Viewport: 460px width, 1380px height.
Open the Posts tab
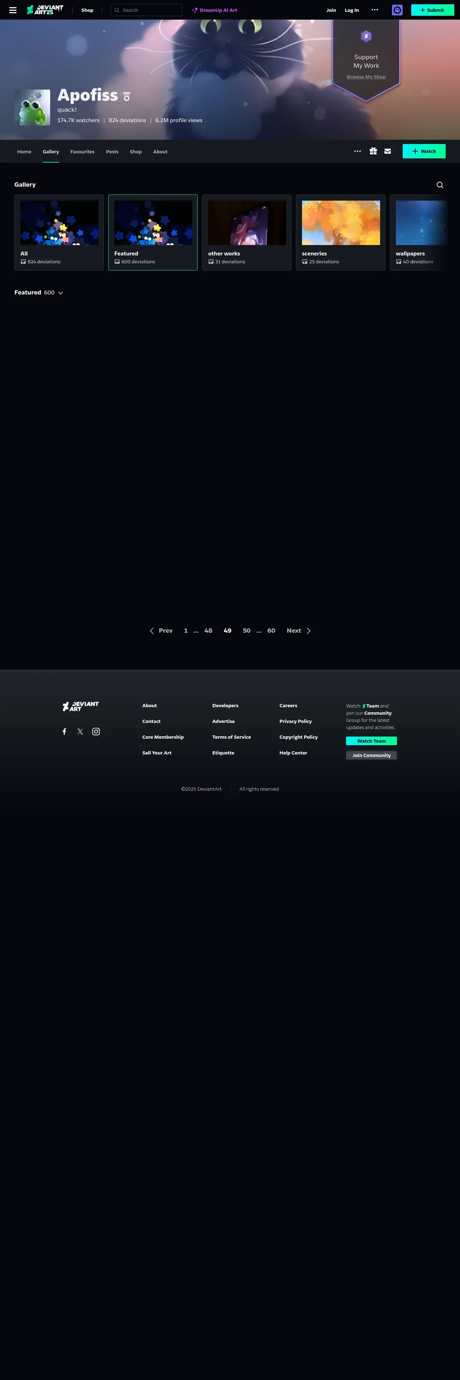click(x=112, y=152)
